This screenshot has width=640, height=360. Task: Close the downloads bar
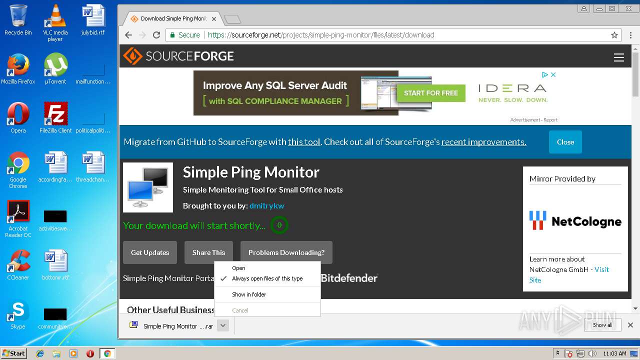[x=630, y=325]
